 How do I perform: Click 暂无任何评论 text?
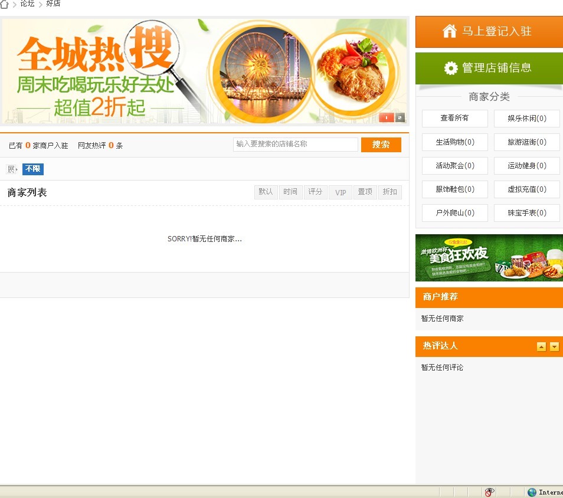coord(442,368)
